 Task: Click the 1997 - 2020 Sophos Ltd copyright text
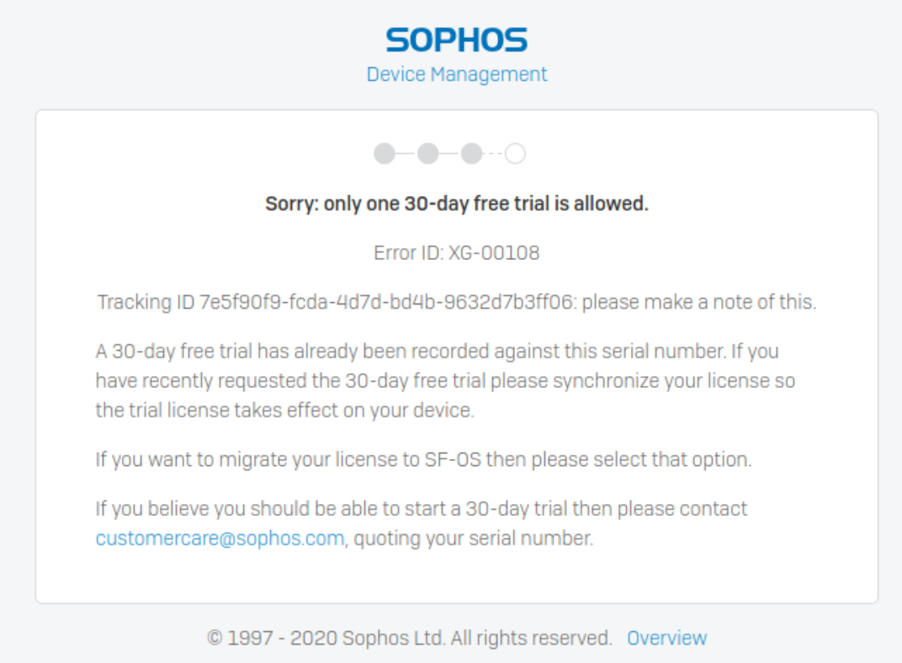(x=409, y=638)
